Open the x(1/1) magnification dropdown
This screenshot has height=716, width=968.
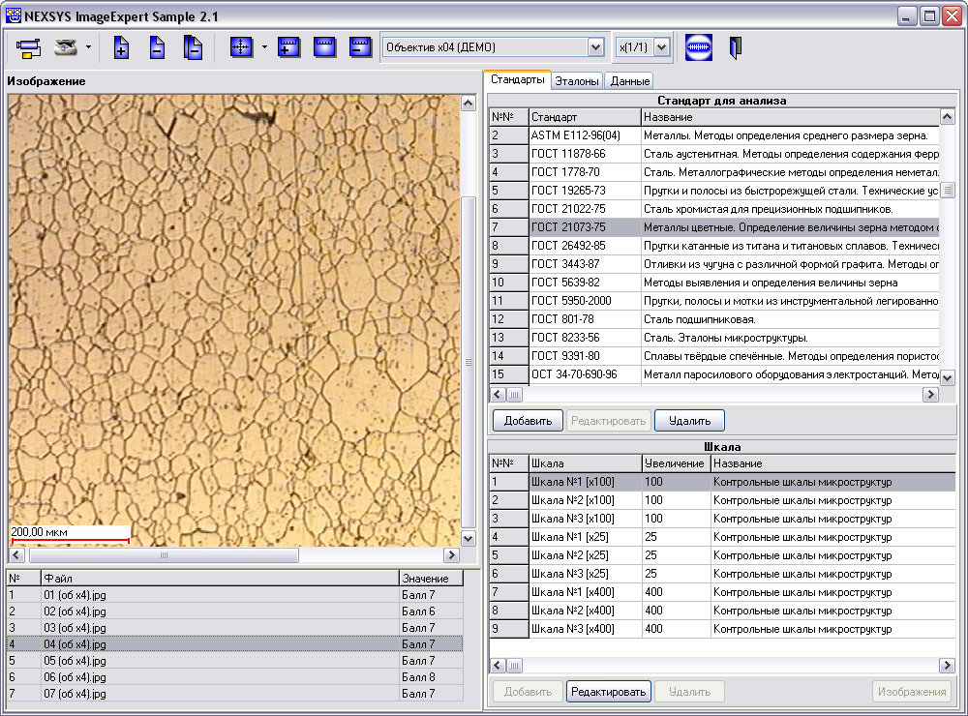click(x=662, y=46)
